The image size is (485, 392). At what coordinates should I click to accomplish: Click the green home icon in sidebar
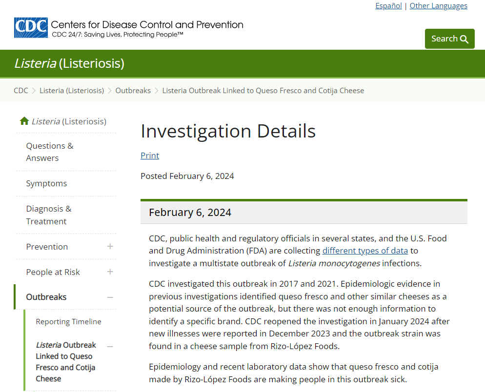[x=24, y=121]
